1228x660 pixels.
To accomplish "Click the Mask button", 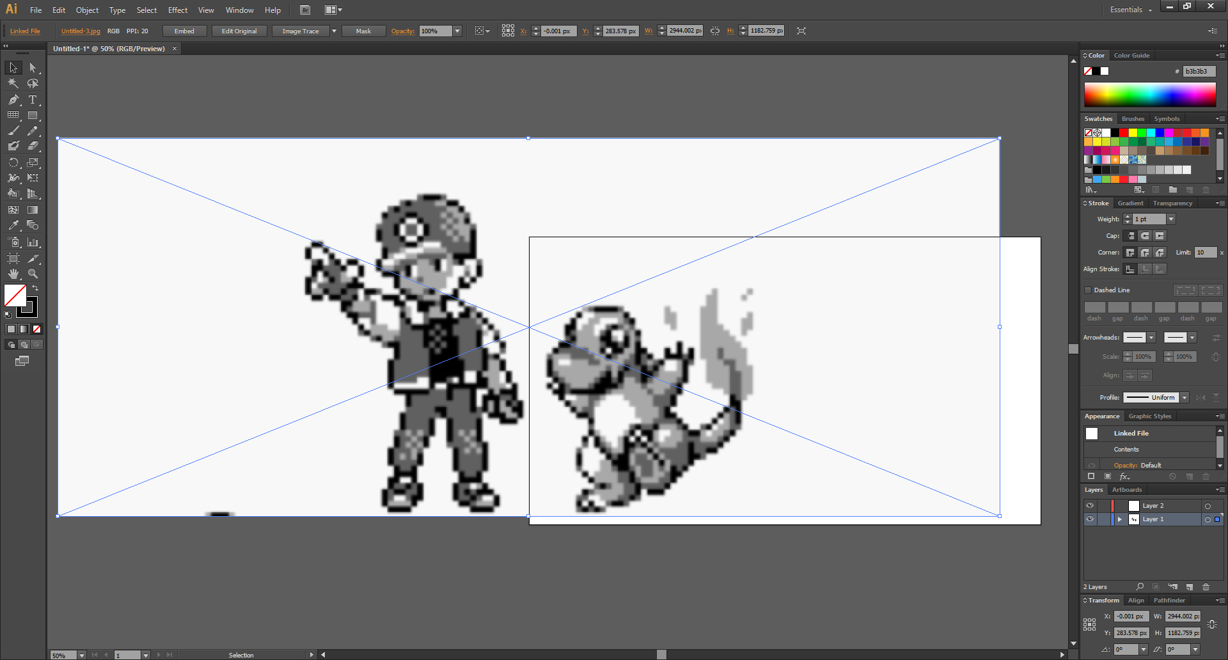I will coord(363,31).
